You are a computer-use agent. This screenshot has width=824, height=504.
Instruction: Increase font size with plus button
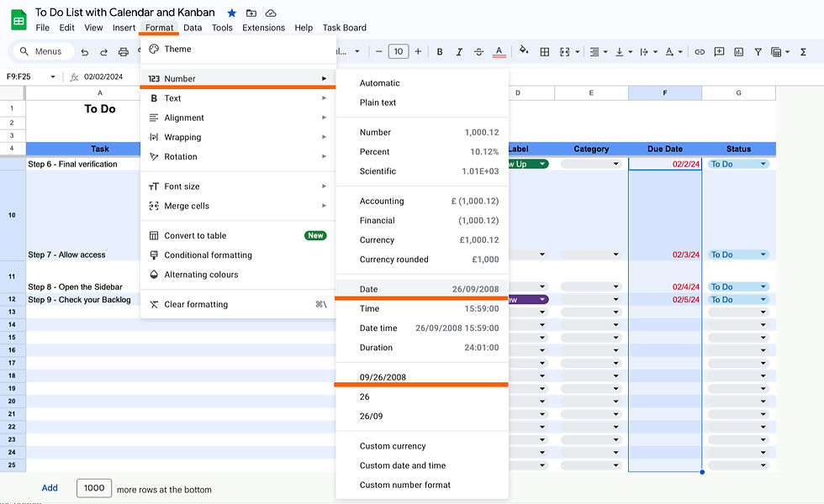418,51
